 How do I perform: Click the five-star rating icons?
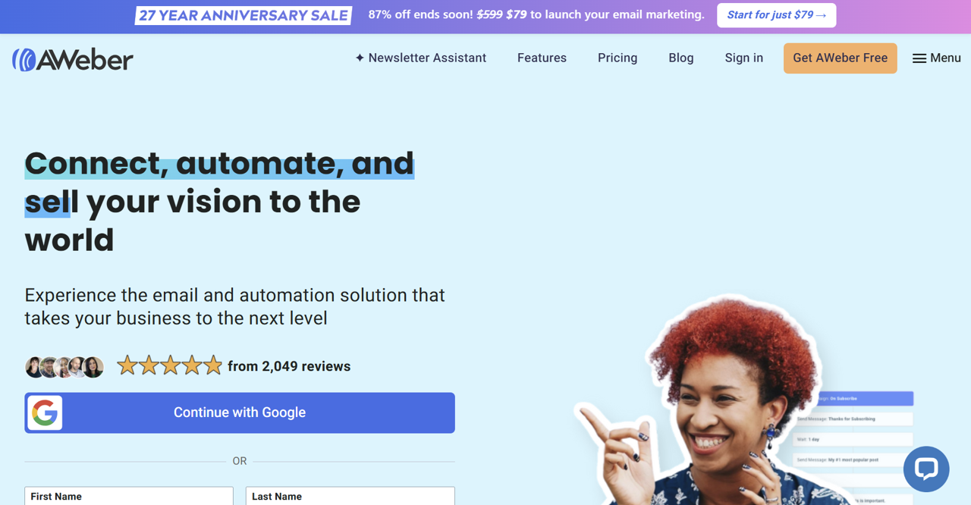(170, 366)
